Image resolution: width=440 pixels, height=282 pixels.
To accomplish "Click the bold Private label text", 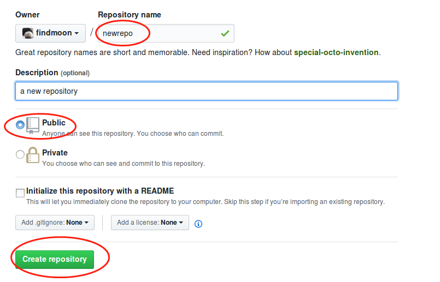I will pos(55,153).
